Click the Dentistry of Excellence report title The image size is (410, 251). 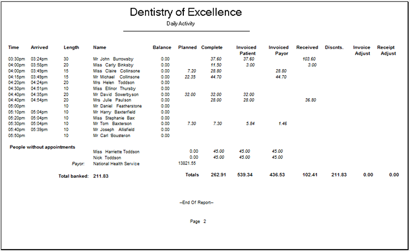point(186,12)
